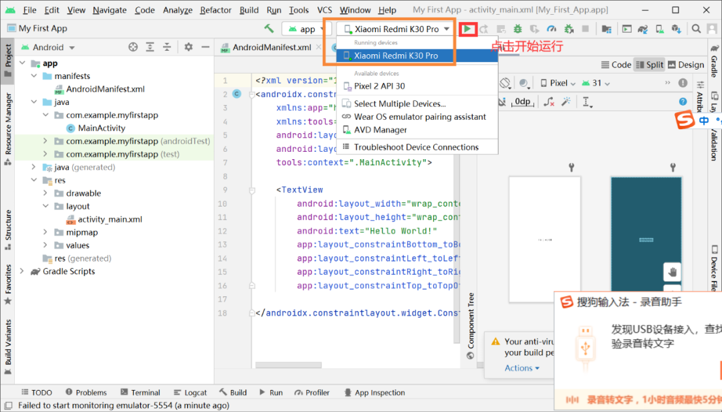The image size is (722, 412).
Task: Toggle the Structure side tab
Action: pyautogui.click(x=8, y=229)
